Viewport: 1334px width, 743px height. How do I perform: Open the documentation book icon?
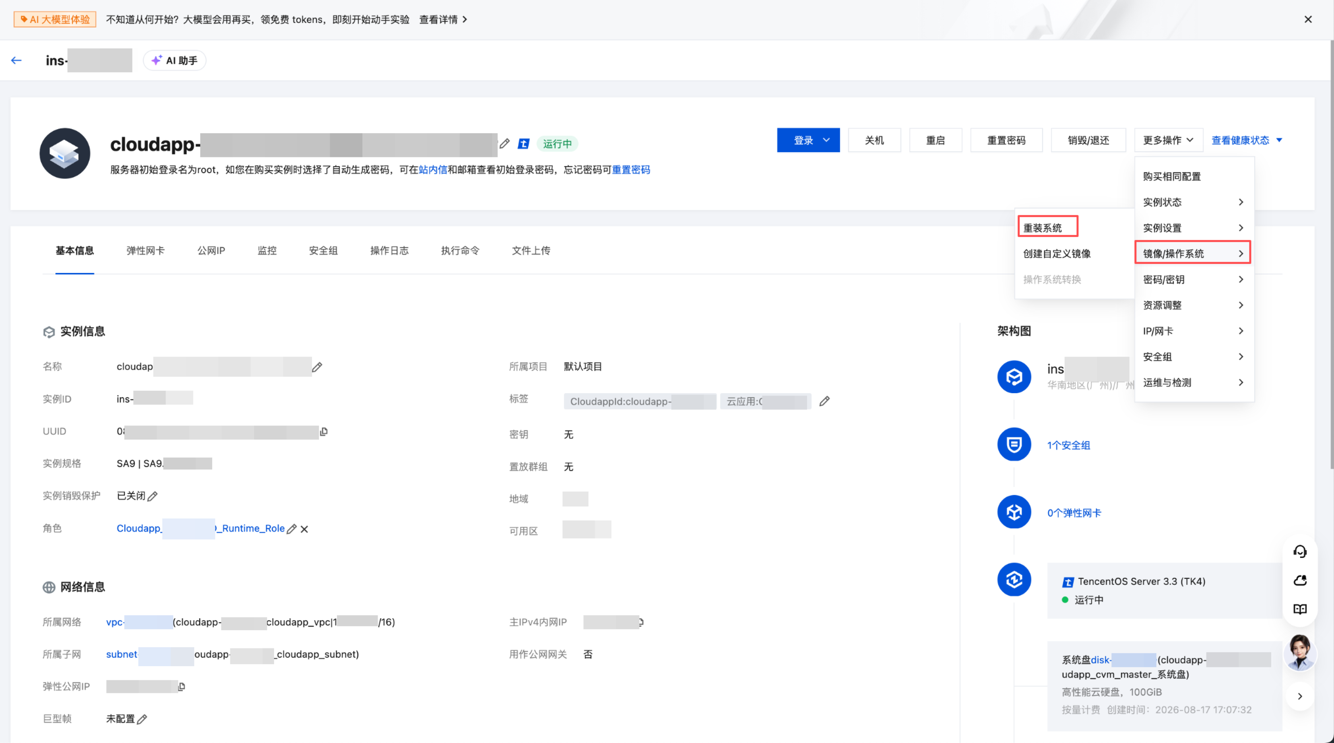click(x=1300, y=609)
